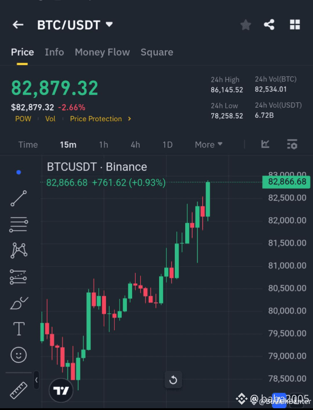The width and height of the screenshot is (313, 410).
Task: Select the forecasting position tool
Action: (x=18, y=277)
